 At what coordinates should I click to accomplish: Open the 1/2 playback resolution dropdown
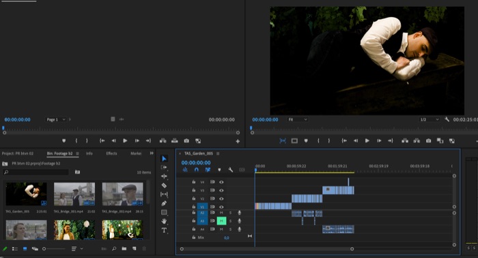(429, 119)
